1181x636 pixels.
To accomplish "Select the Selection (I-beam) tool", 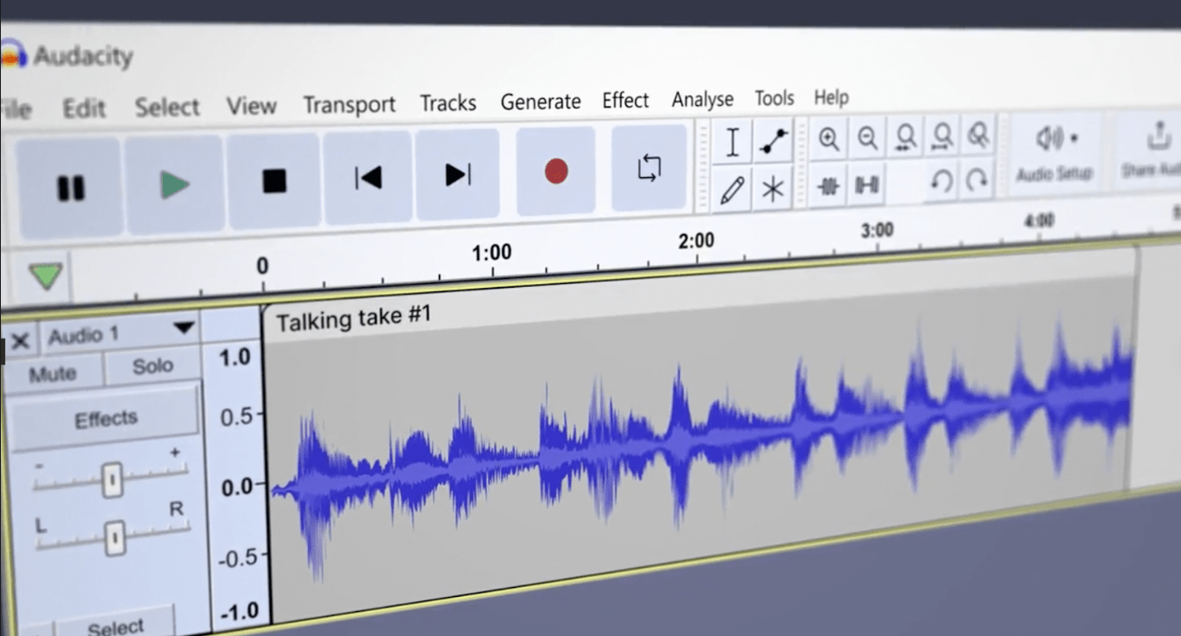I will 732,143.
